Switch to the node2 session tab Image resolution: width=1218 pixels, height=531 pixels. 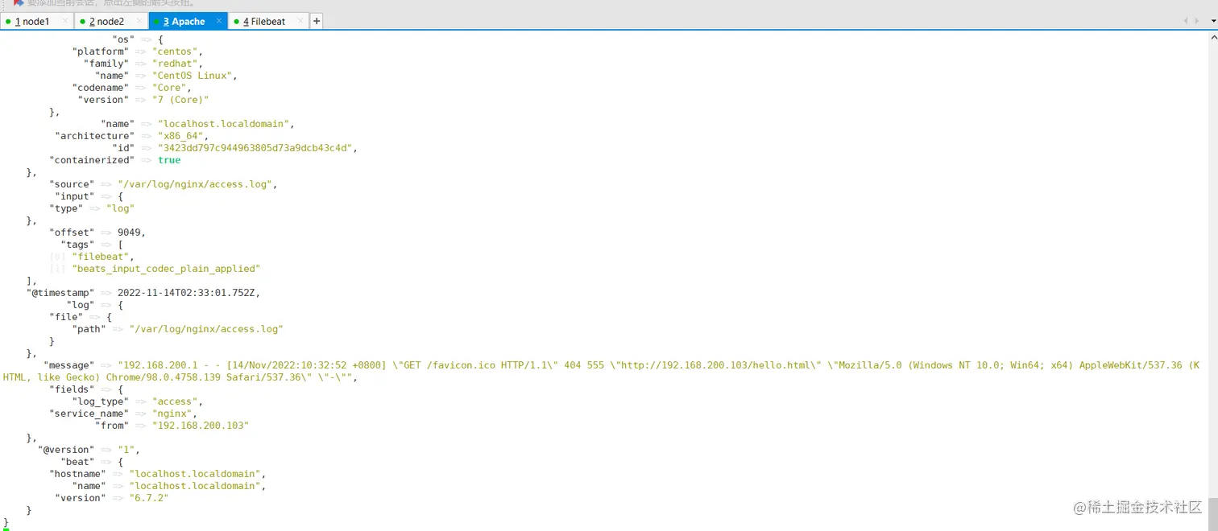tap(110, 22)
